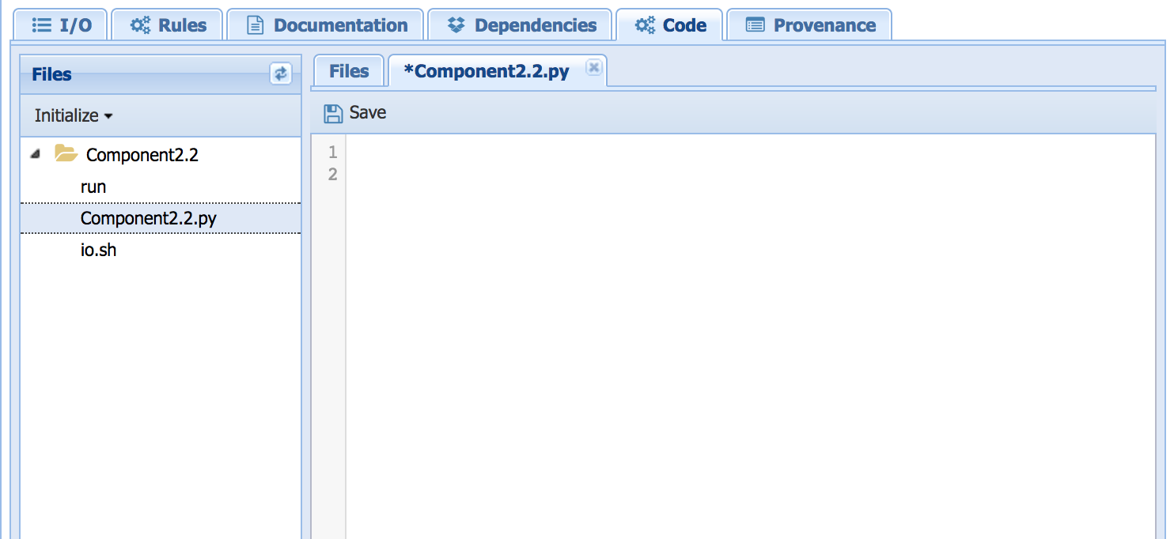This screenshot has width=1174, height=539.
Task: Select the *Component2.2.py editor tab
Action: tap(486, 71)
